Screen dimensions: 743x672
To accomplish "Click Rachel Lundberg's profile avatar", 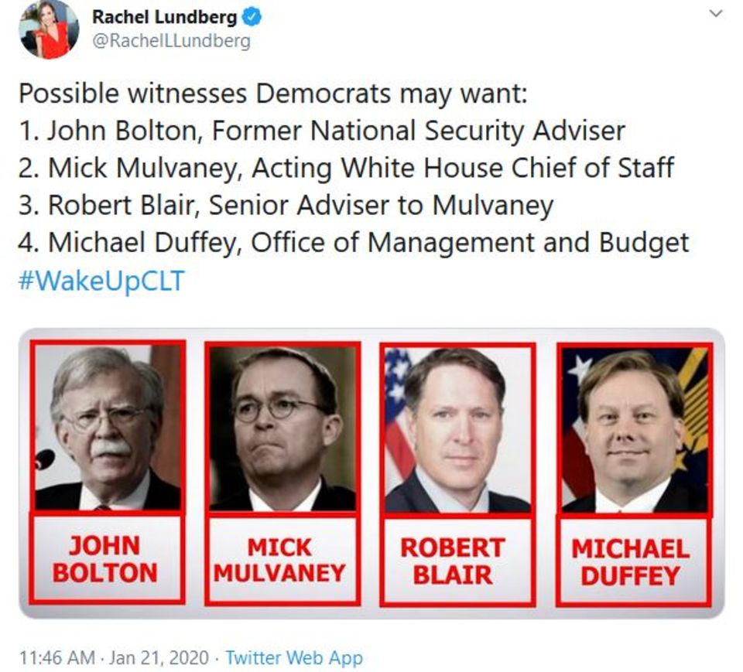I will coord(49,29).
